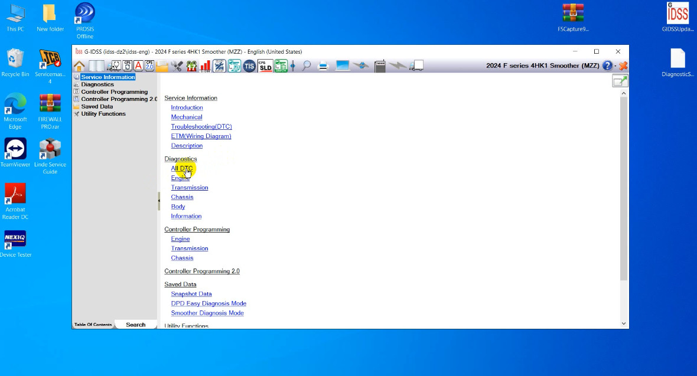Open Chassis link under Controller Programming
Viewport: 697px width, 376px height.
[x=183, y=258]
